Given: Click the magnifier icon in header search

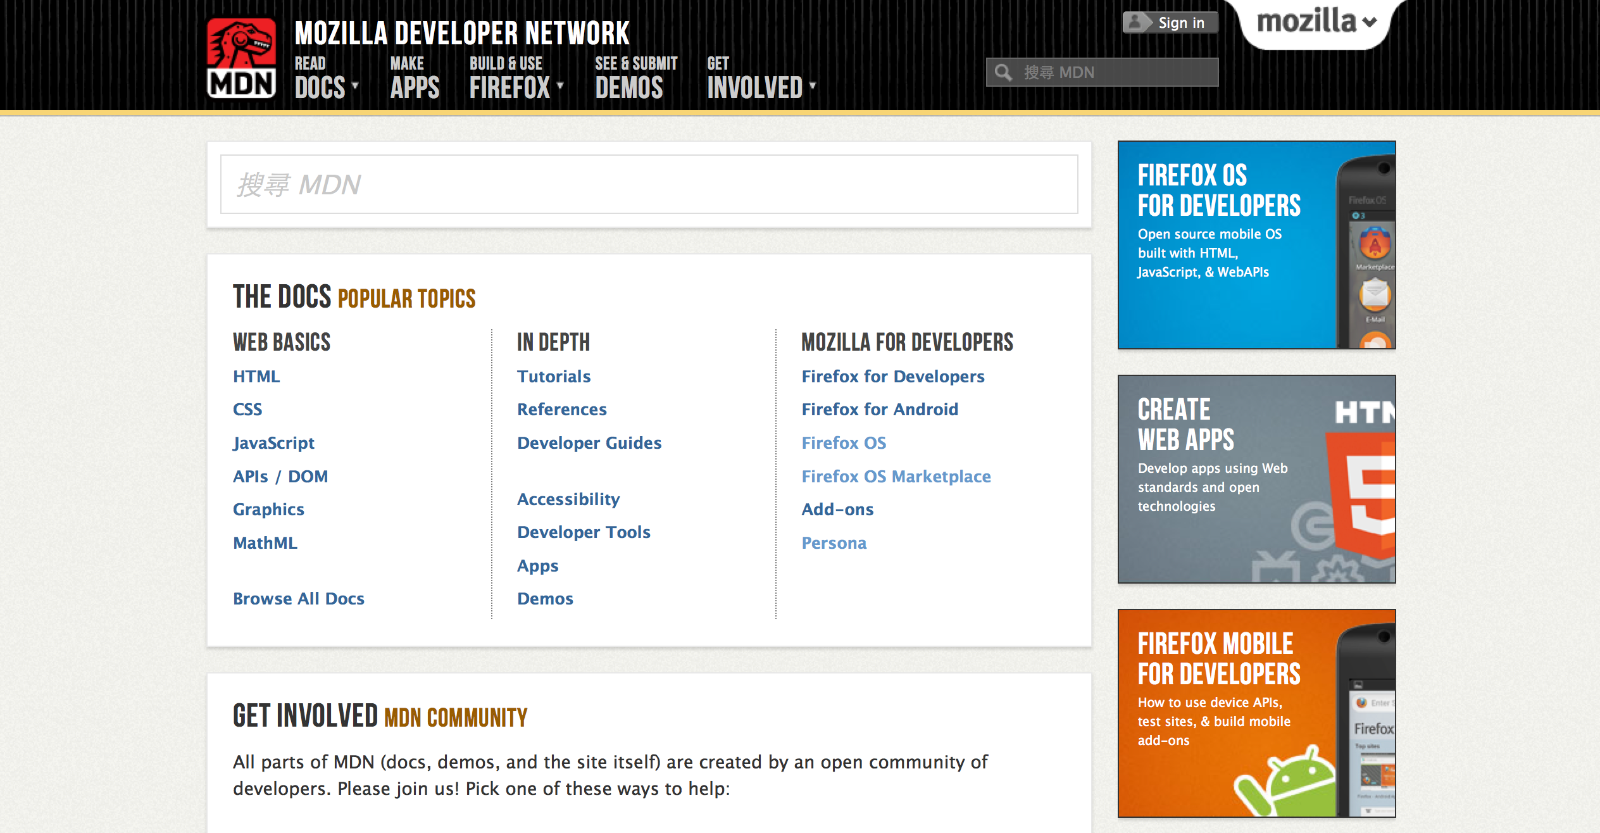Looking at the screenshot, I should pyautogui.click(x=1003, y=72).
